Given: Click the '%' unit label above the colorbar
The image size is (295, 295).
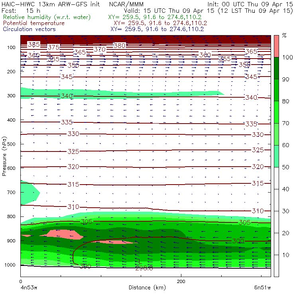Looking at the screenshot, I should (284, 35).
